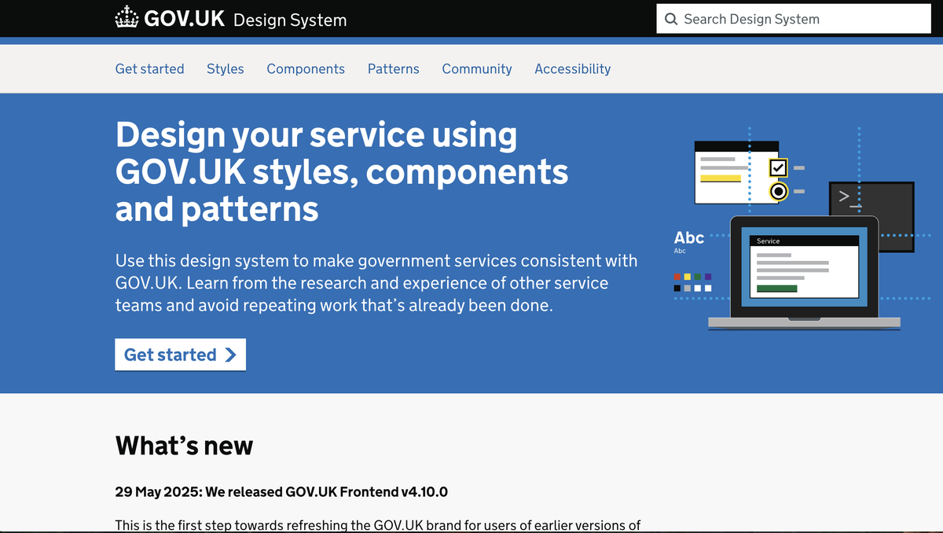Screen dimensions: 943x533
Task: Click the radio button in the illustration
Action: [779, 191]
